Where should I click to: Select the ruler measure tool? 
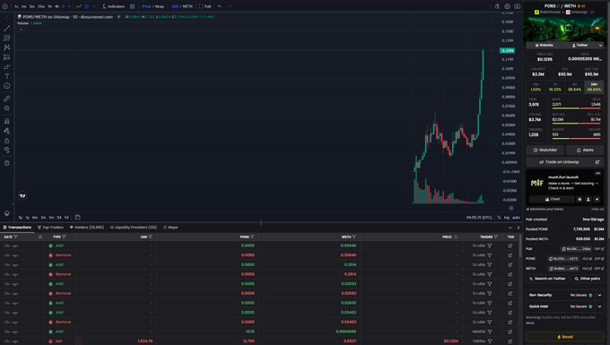tap(6, 99)
